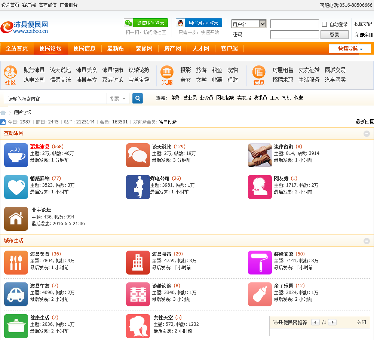Click the 官方微信 top link

47,5
